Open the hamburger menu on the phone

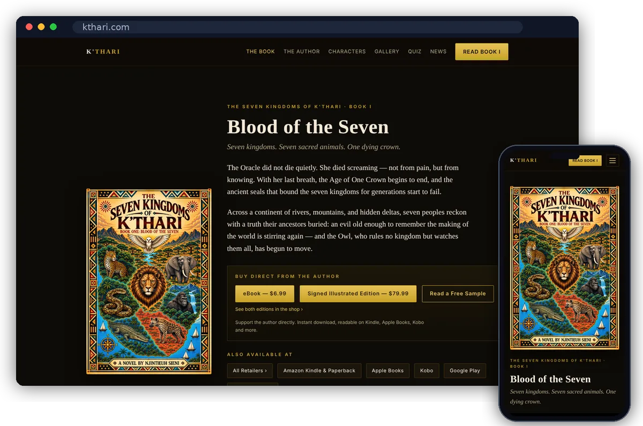[x=613, y=160]
